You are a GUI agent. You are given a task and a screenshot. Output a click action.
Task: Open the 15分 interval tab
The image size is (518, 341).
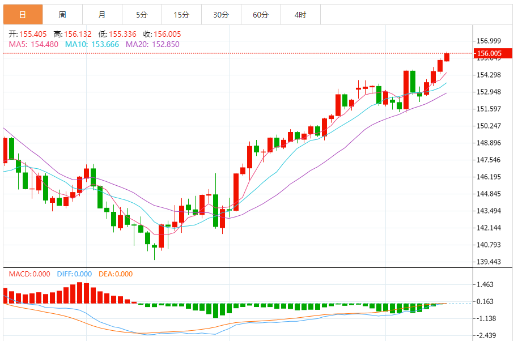coord(181,15)
